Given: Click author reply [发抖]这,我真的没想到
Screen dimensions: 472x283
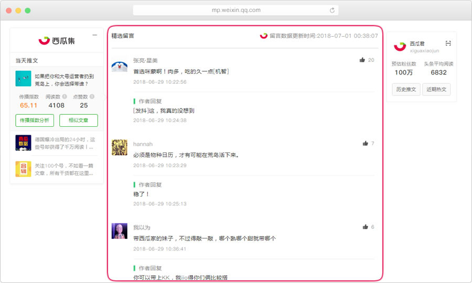Looking at the screenshot, I should coord(164,111).
